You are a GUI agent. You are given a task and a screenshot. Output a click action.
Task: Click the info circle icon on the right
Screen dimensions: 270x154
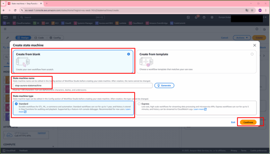[x=257, y=29]
